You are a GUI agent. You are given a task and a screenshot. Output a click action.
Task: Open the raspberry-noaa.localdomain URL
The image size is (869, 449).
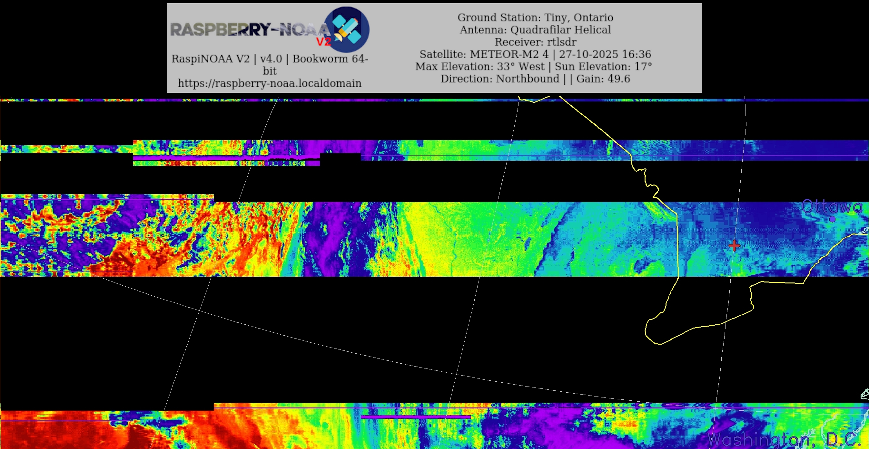(x=270, y=83)
